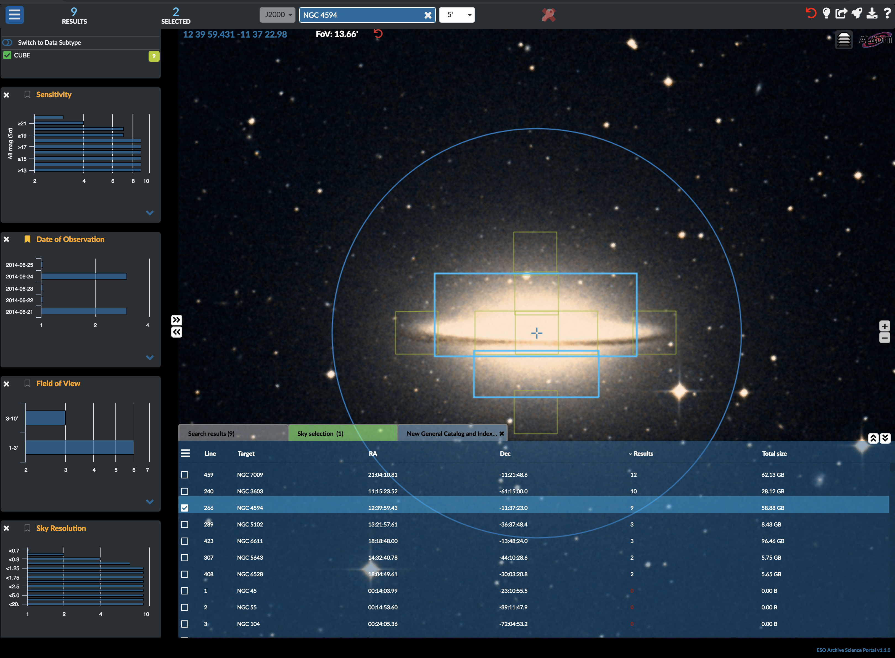Check the NGC 45 row checkbox
Screen dimensions: 895x658
(184, 591)
